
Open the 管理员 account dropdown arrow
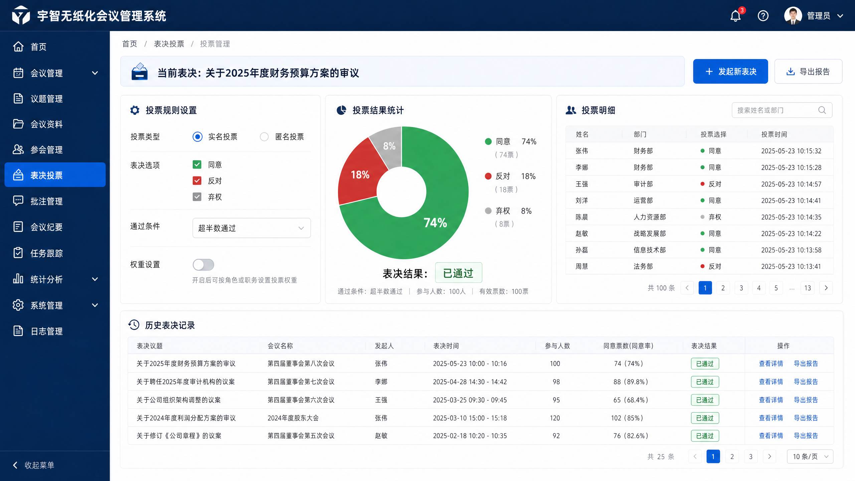840,16
